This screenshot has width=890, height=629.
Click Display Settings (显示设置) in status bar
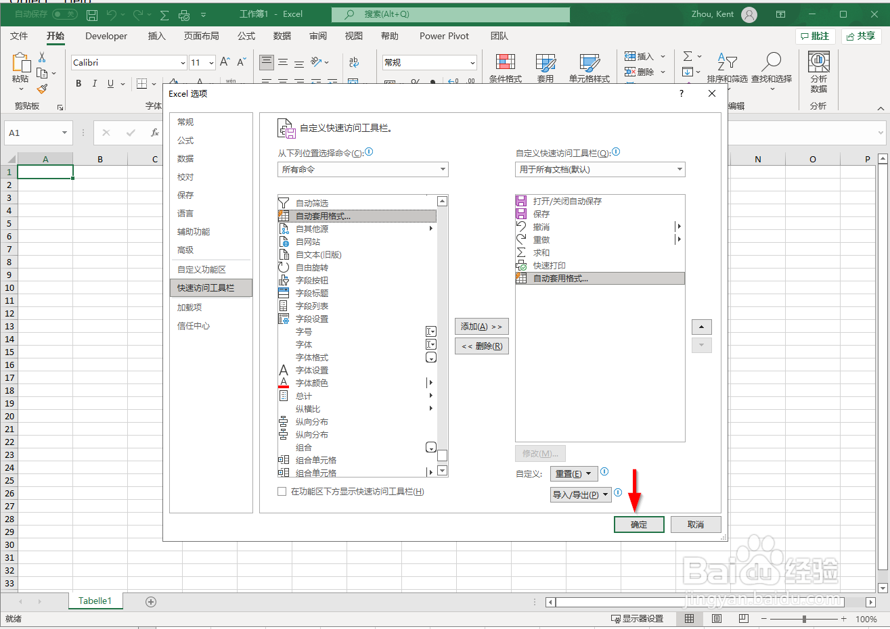point(637,619)
